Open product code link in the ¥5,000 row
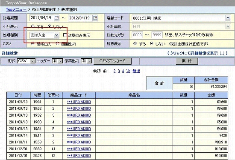The image size is (235, 160). coord(79,122)
